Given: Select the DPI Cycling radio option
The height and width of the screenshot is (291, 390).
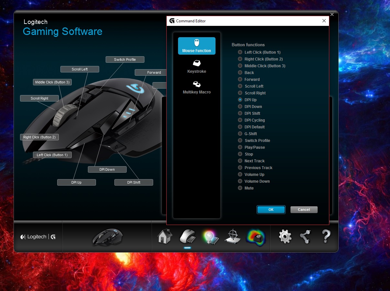Looking at the screenshot, I should click(240, 120).
